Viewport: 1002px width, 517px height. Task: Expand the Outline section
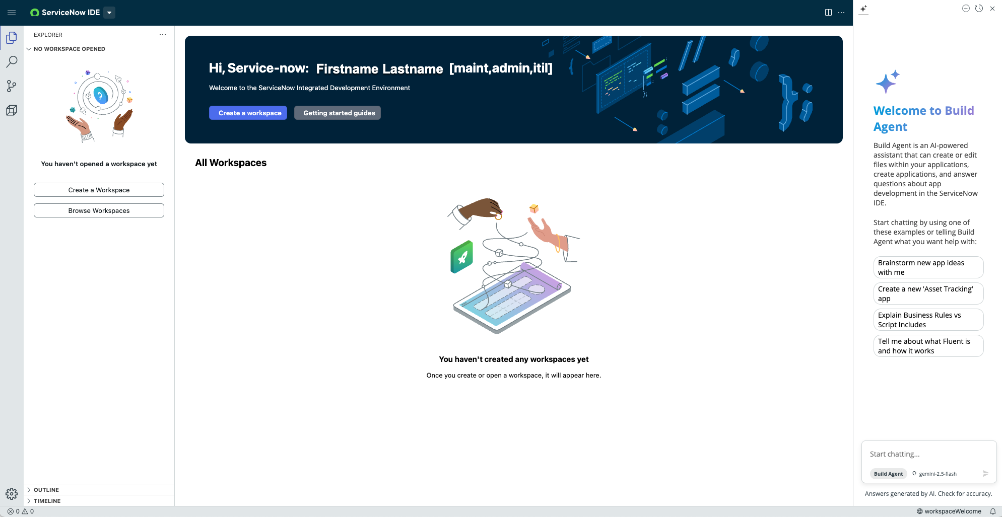[46, 490]
